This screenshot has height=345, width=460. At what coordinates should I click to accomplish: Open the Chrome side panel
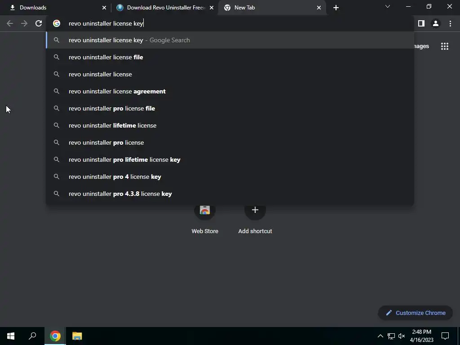421,23
